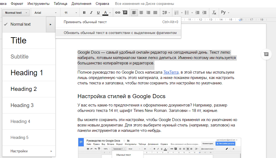Open Инструменты menu
Image resolution: width=276 pixels, height=158 pixels.
click(x=38, y=4)
